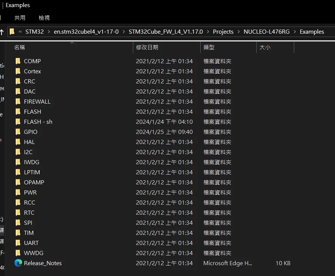Viewport: 335px width, 276px height.
Task: Select the FIREWALL folder name
Action: pos(37,102)
